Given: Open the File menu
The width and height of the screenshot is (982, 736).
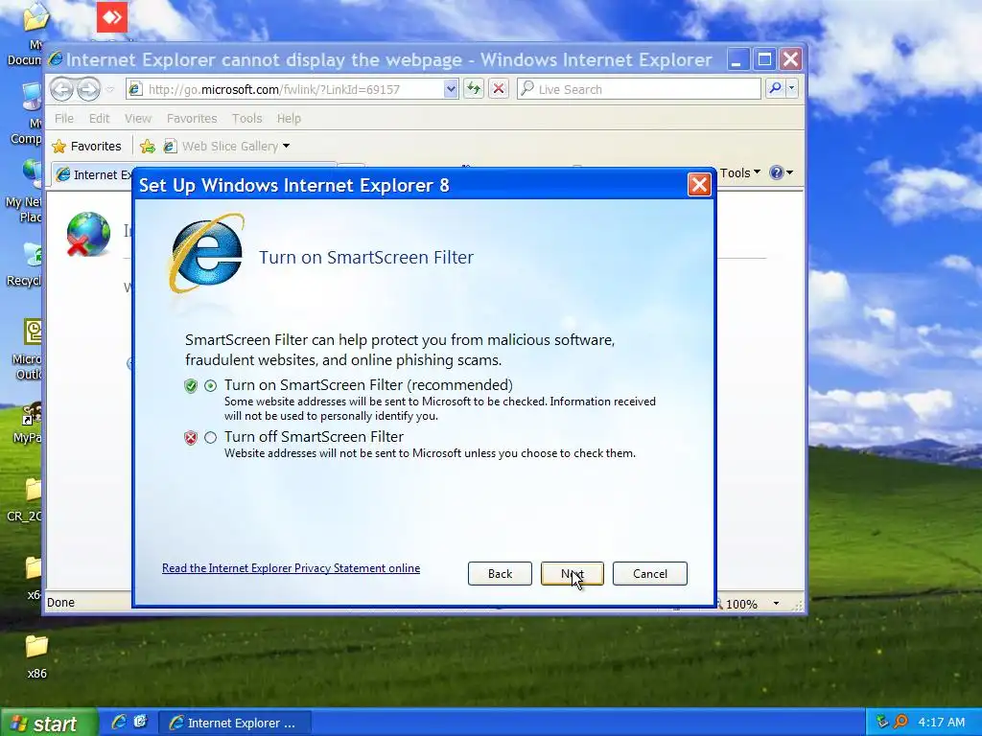Looking at the screenshot, I should 64,118.
